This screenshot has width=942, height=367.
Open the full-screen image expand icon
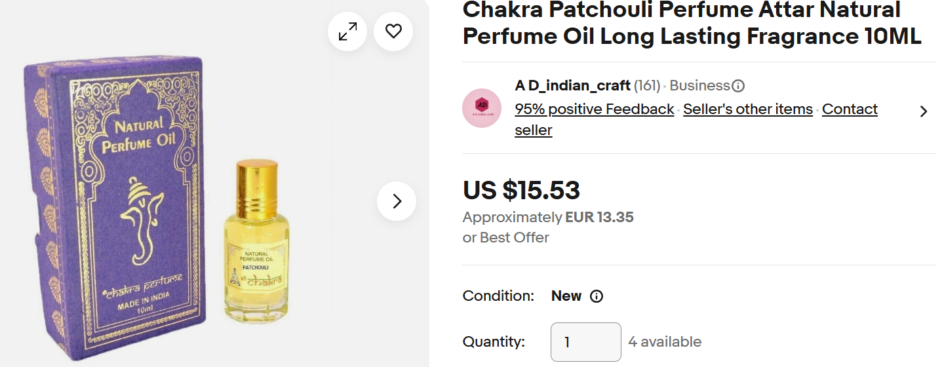pyautogui.click(x=347, y=31)
